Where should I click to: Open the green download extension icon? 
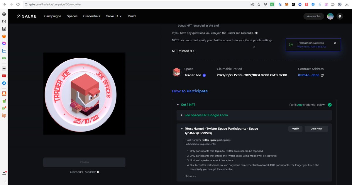(x=272, y=4)
